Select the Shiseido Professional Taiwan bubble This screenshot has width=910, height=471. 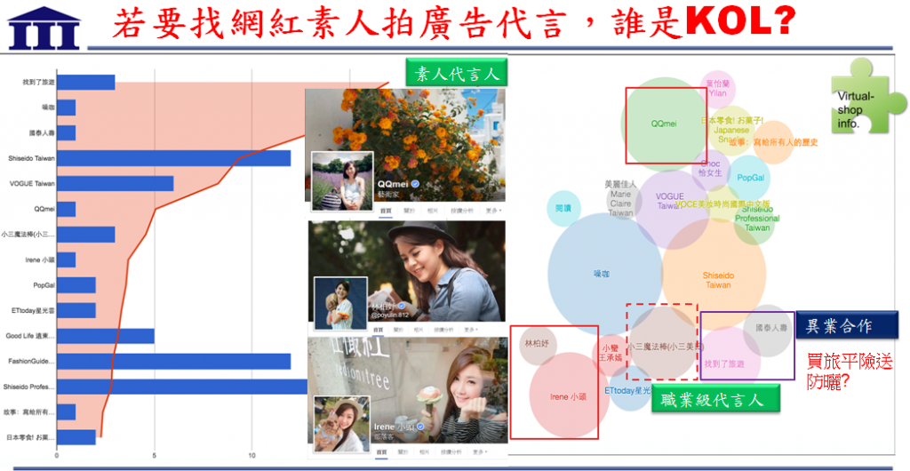pyautogui.click(x=754, y=221)
